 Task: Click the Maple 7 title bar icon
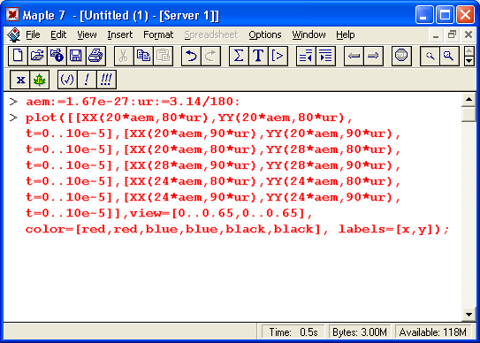click(12, 14)
